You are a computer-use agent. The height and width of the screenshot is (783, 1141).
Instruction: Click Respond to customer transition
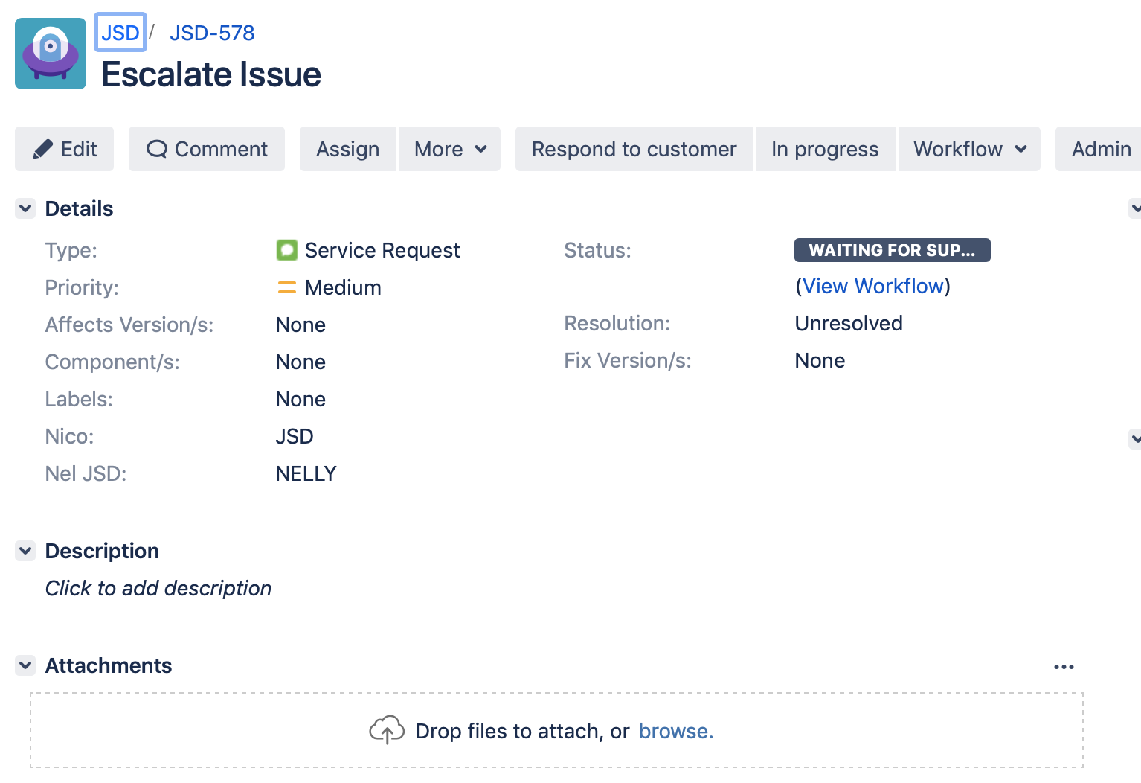[634, 149]
